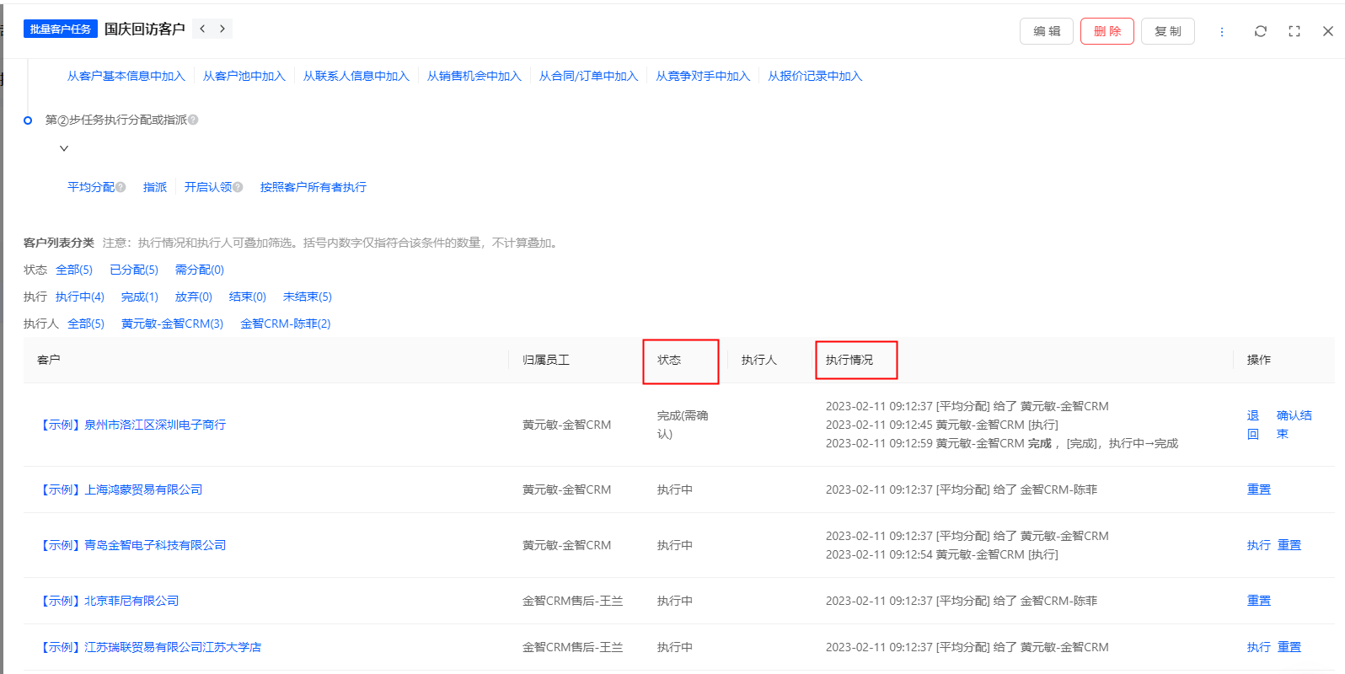The width and height of the screenshot is (1345, 674).
Task: Open help icon next to 第②步任务执行分配或指派
Action: point(193,120)
